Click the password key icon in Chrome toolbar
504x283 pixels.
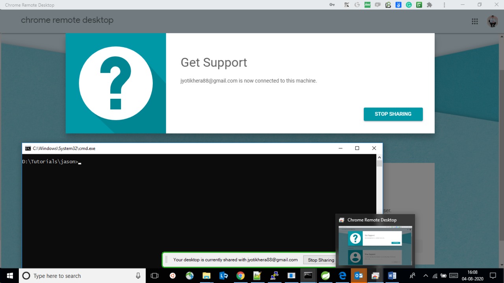[332, 5]
